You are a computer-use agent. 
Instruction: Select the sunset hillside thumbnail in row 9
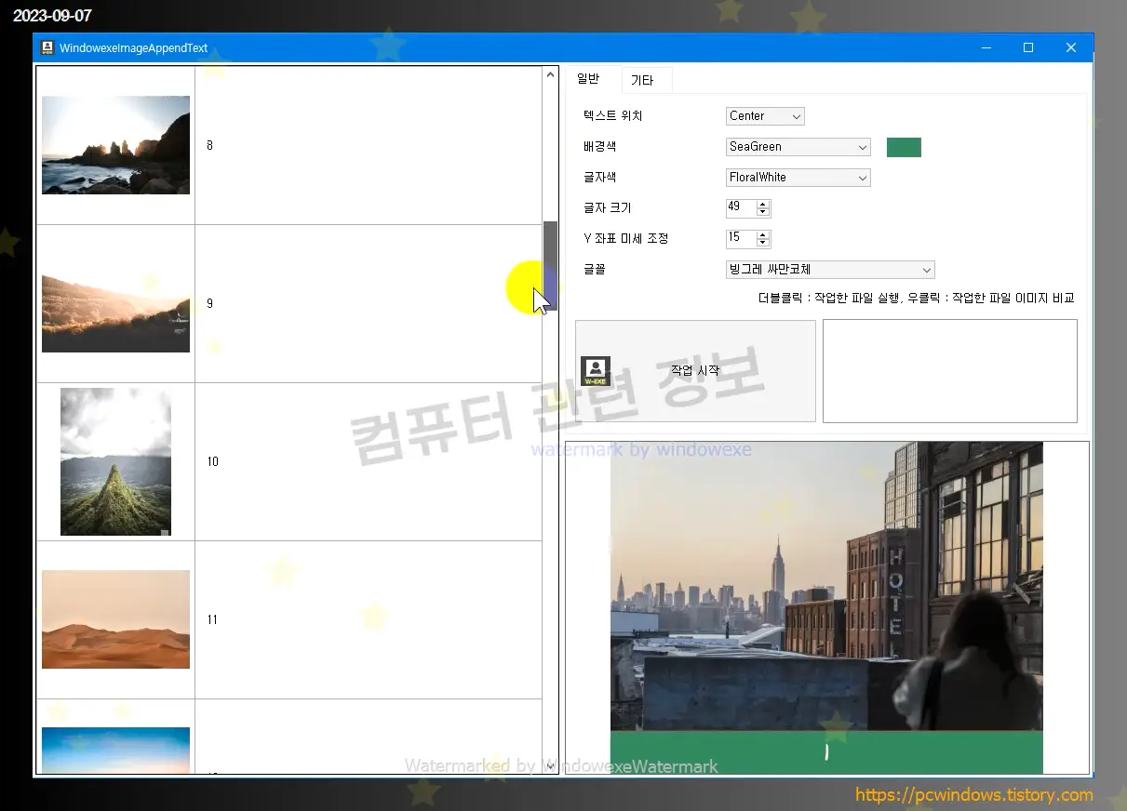[115, 303]
